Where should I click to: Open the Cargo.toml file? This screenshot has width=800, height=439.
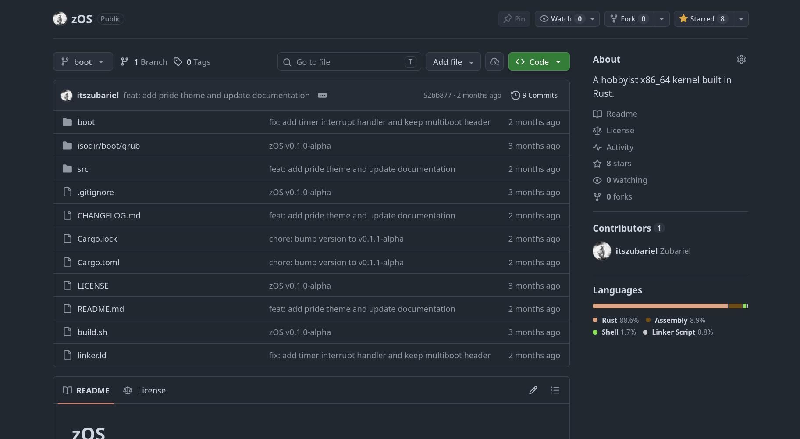pyautogui.click(x=98, y=262)
